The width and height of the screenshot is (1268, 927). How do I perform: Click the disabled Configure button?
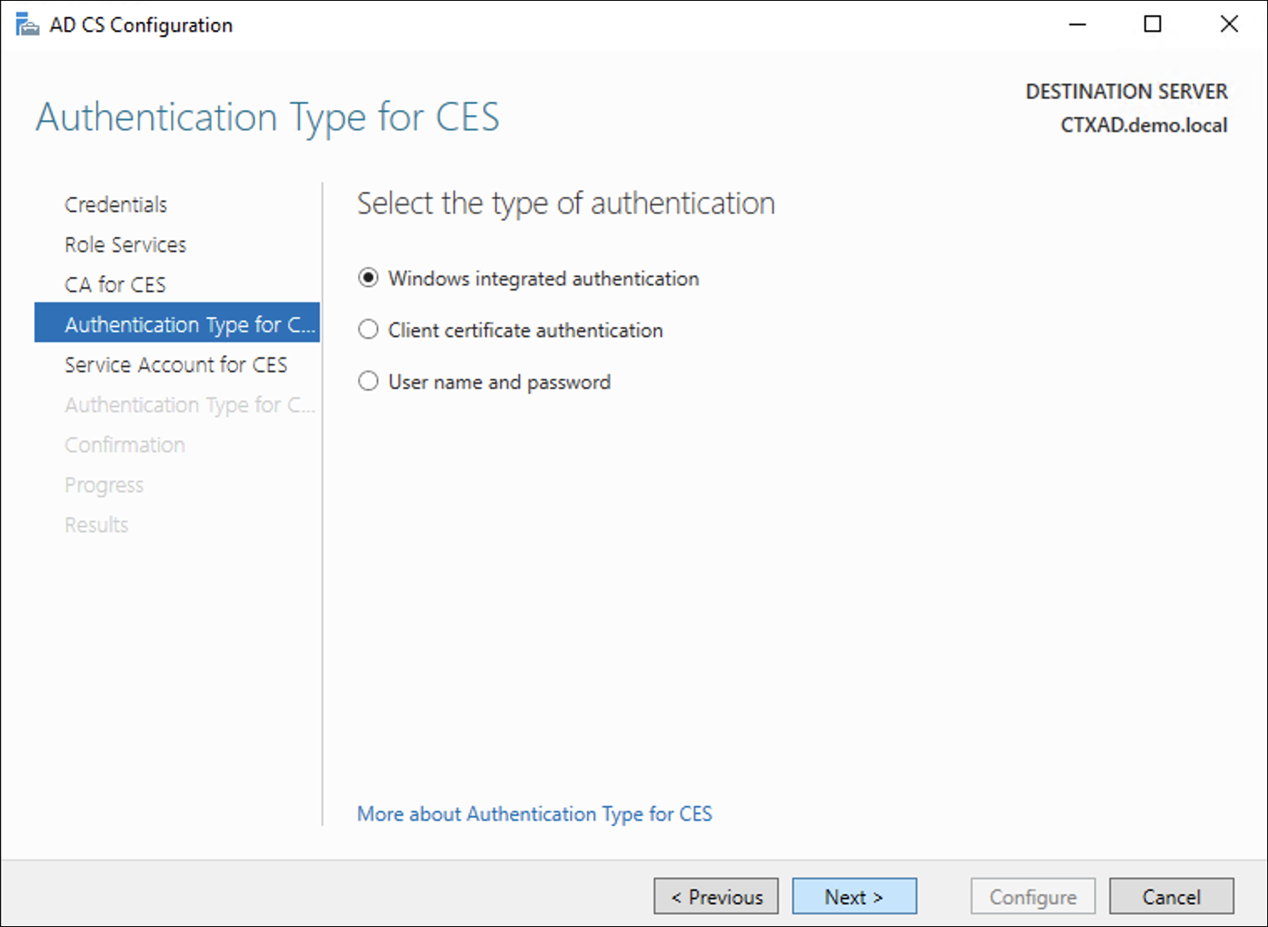pyautogui.click(x=1033, y=896)
